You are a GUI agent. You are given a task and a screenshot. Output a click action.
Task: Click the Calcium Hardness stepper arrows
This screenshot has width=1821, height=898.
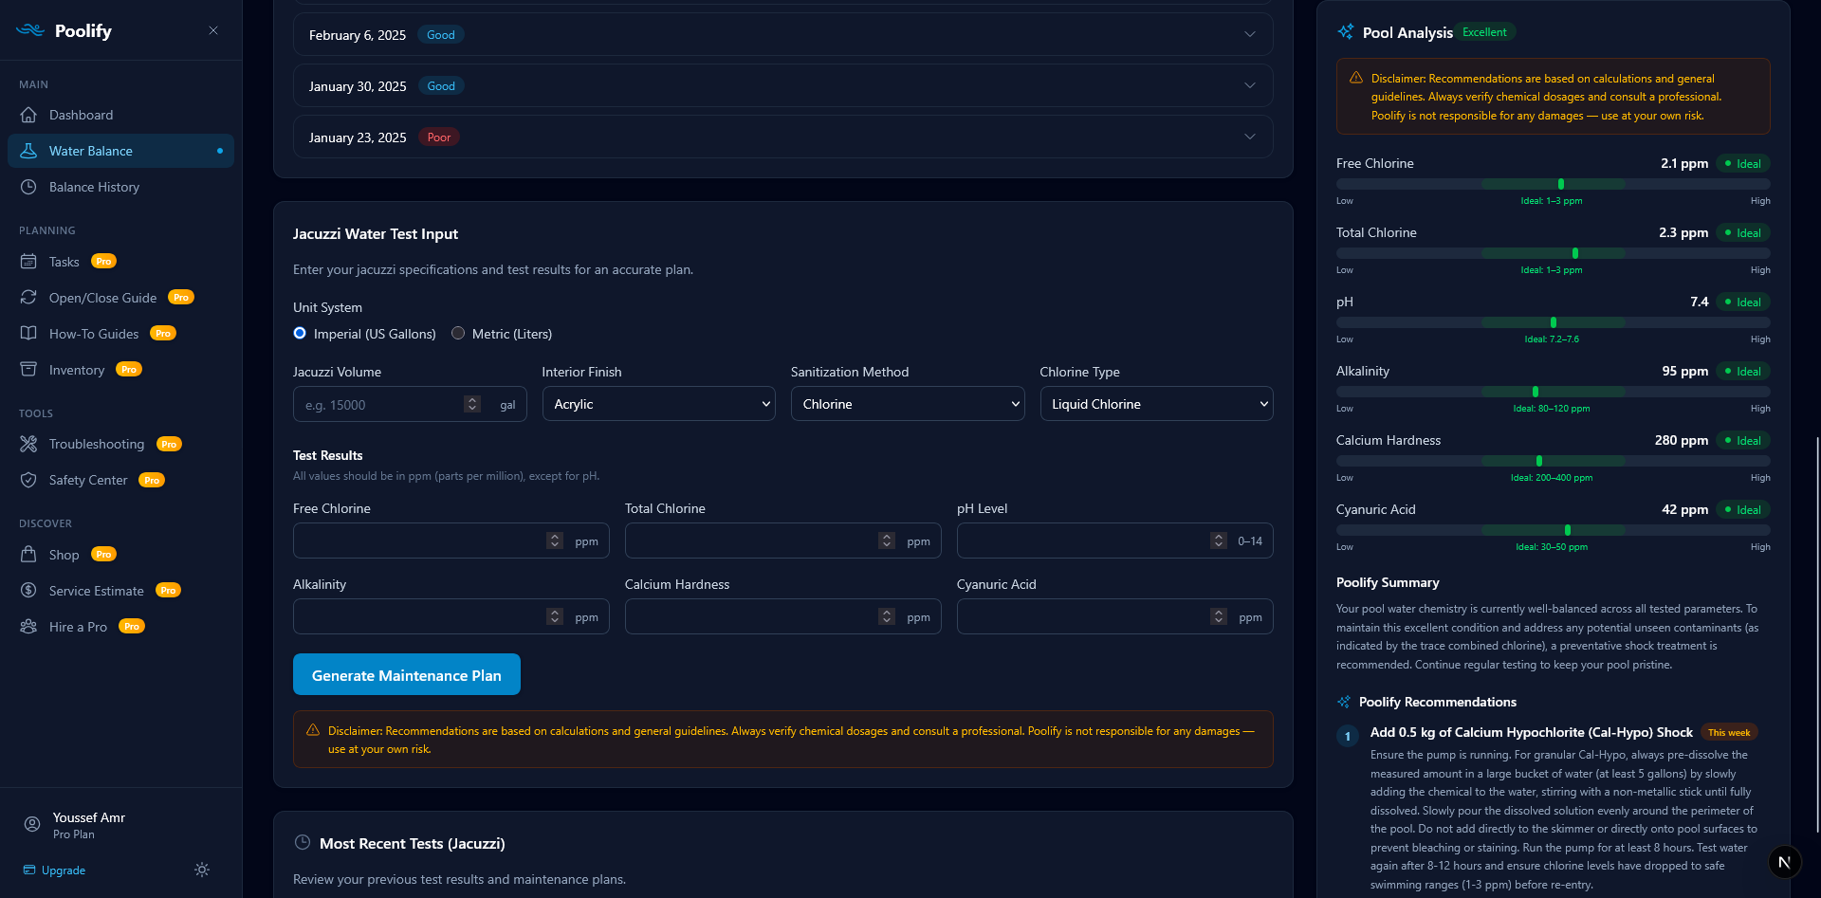(x=887, y=616)
